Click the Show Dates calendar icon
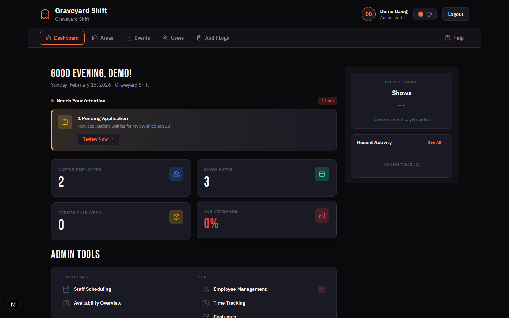 (322, 174)
